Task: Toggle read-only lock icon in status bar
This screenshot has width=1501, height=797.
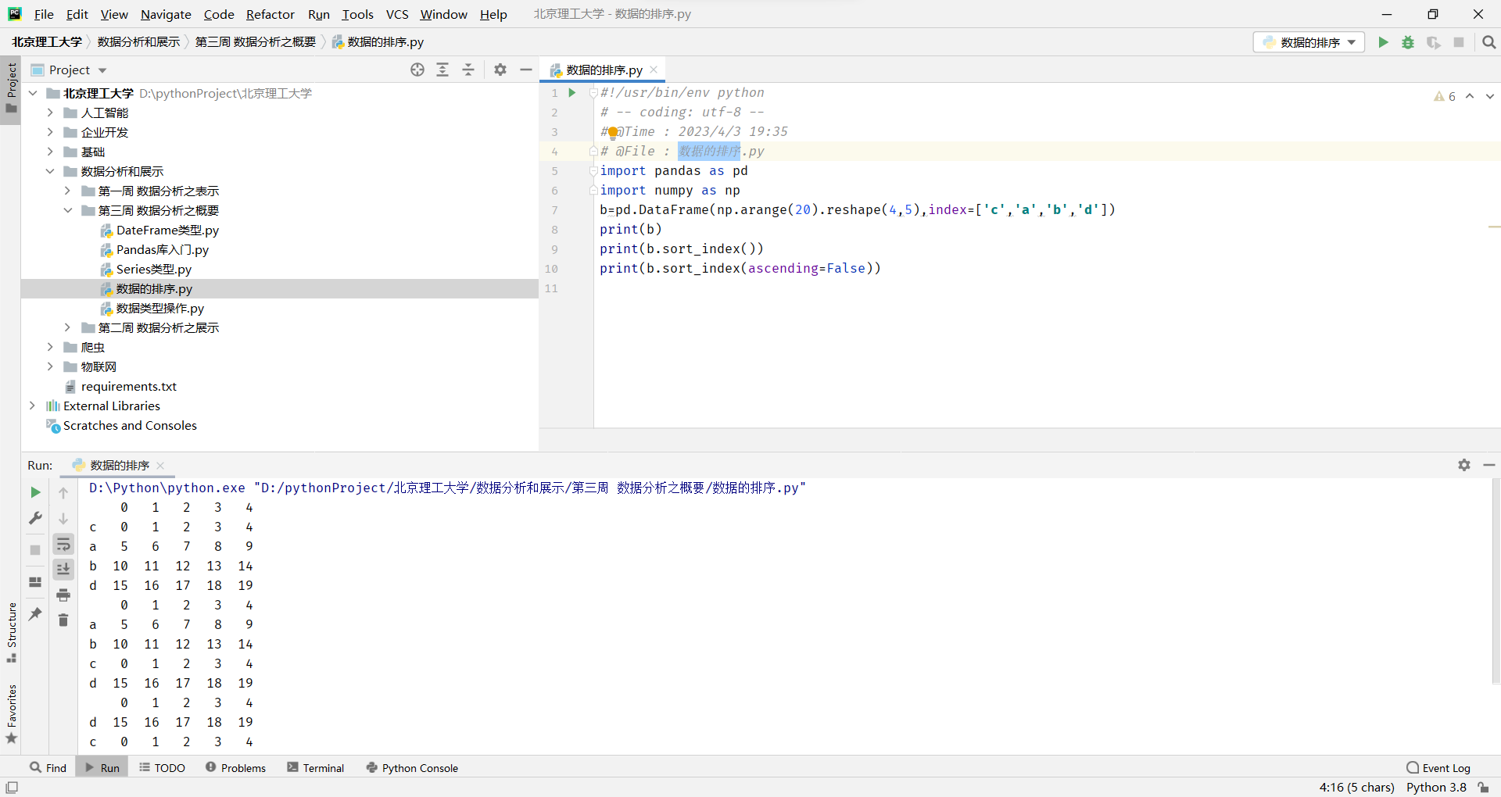Action: 1483,788
